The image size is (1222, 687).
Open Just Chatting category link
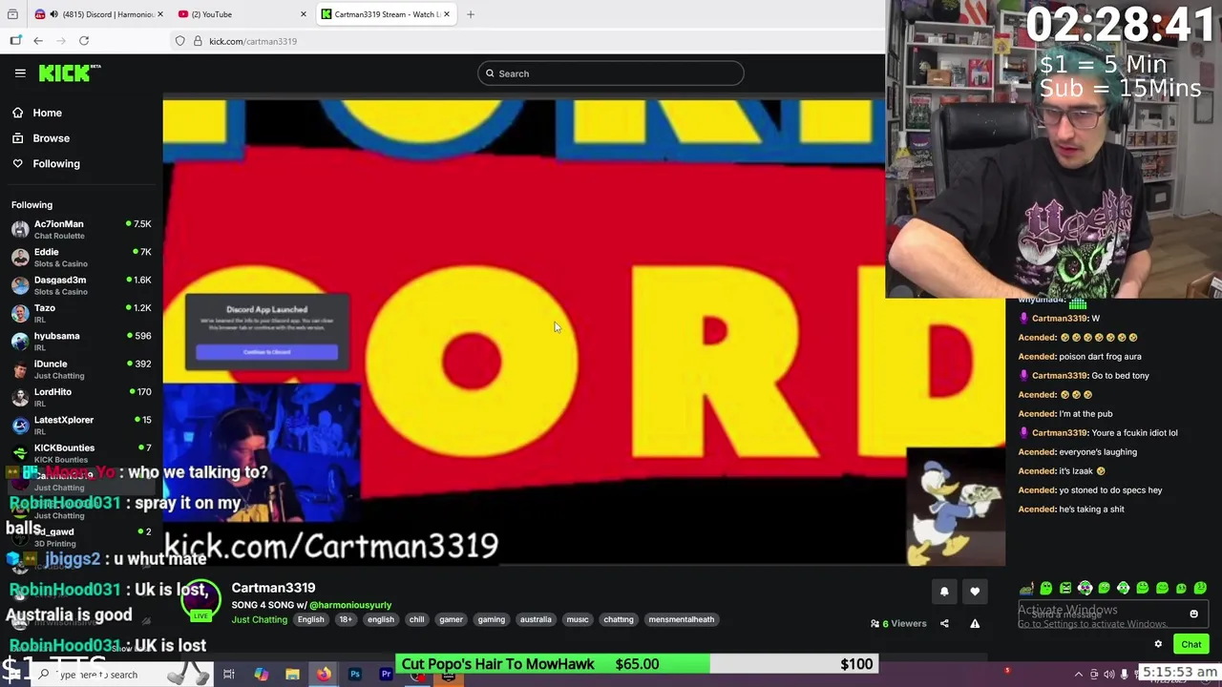259,620
